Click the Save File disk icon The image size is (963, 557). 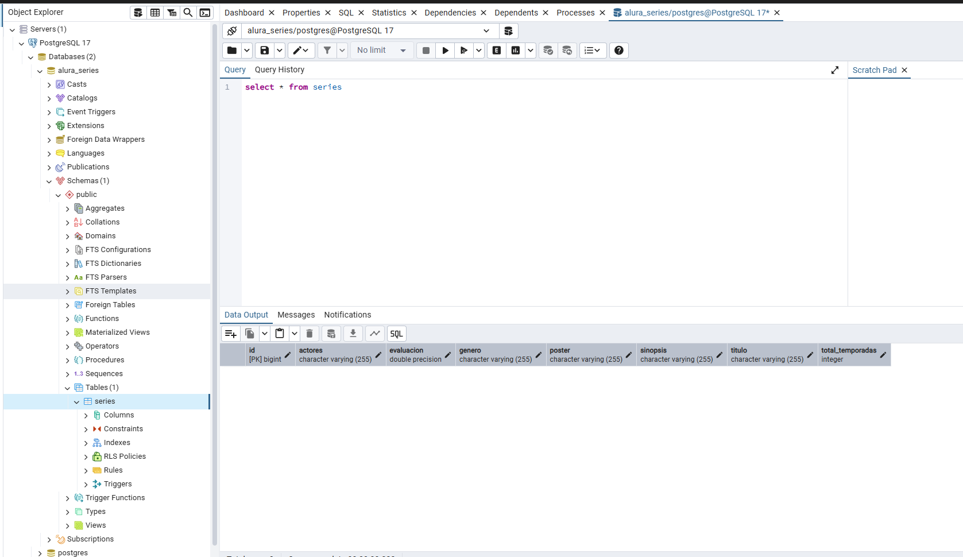click(x=264, y=51)
